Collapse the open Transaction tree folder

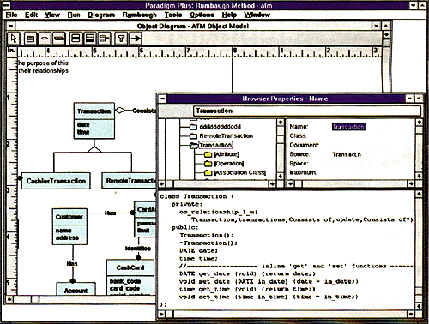[x=194, y=145]
